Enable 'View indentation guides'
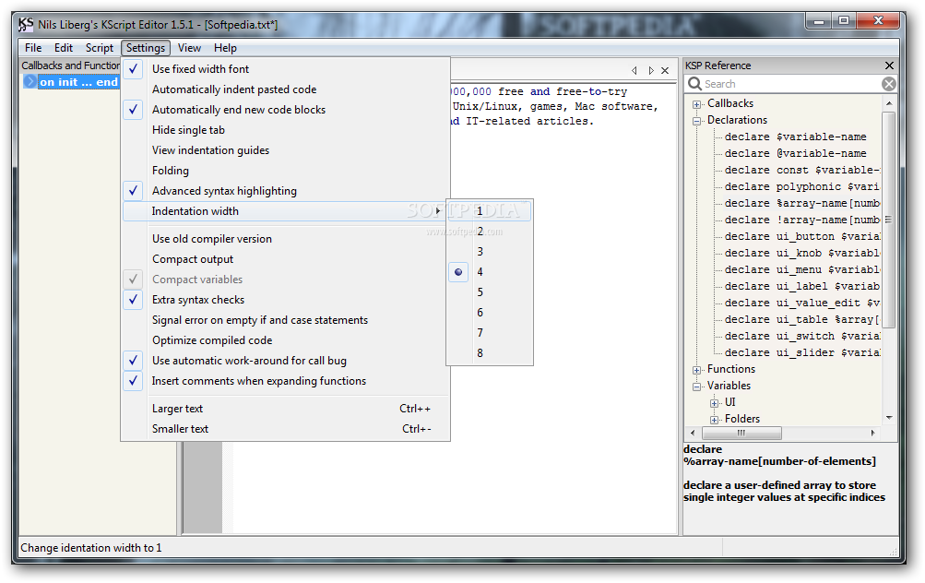Image resolution: width=925 pixels, height=583 pixels. [286, 149]
